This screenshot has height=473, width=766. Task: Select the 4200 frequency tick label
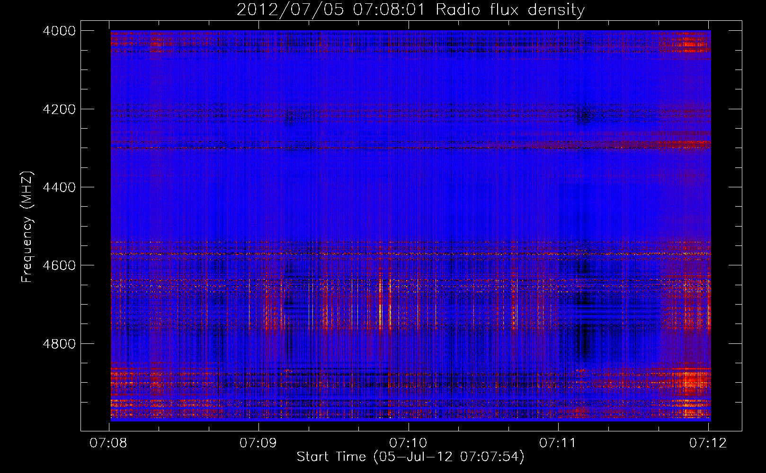pyautogui.click(x=59, y=109)
